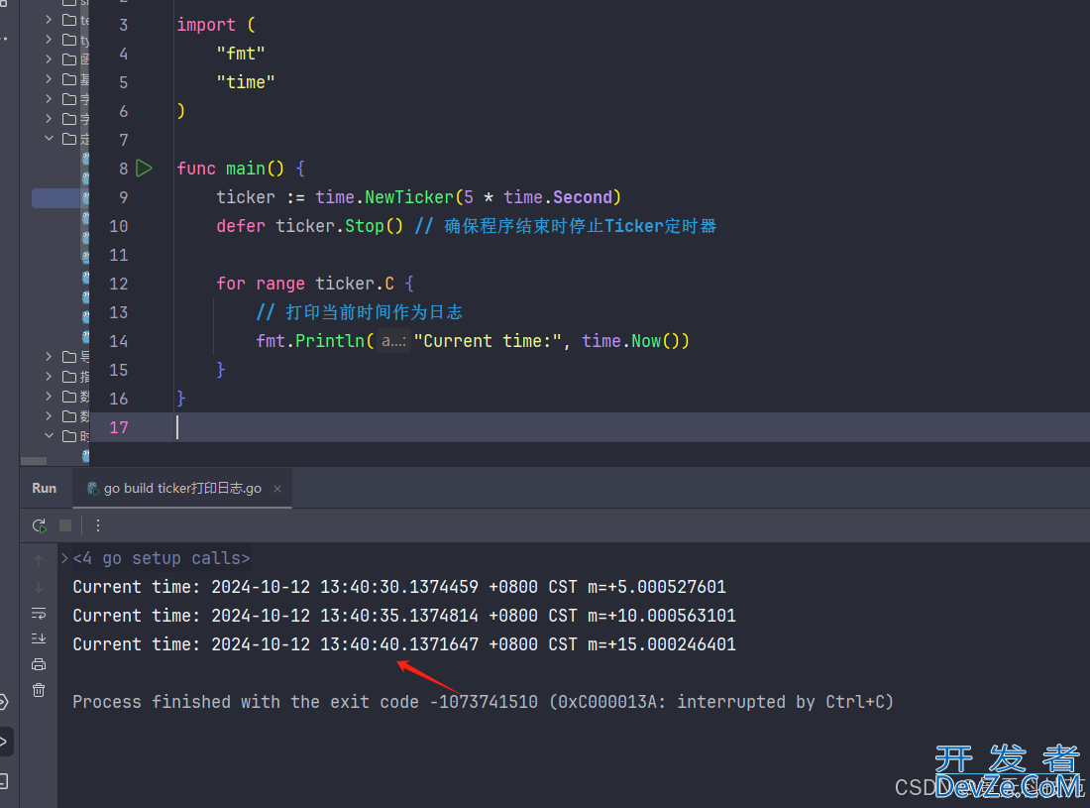Select the 'te' folder icon in tree
1090x808 pixels.
(x=69, y=20)
